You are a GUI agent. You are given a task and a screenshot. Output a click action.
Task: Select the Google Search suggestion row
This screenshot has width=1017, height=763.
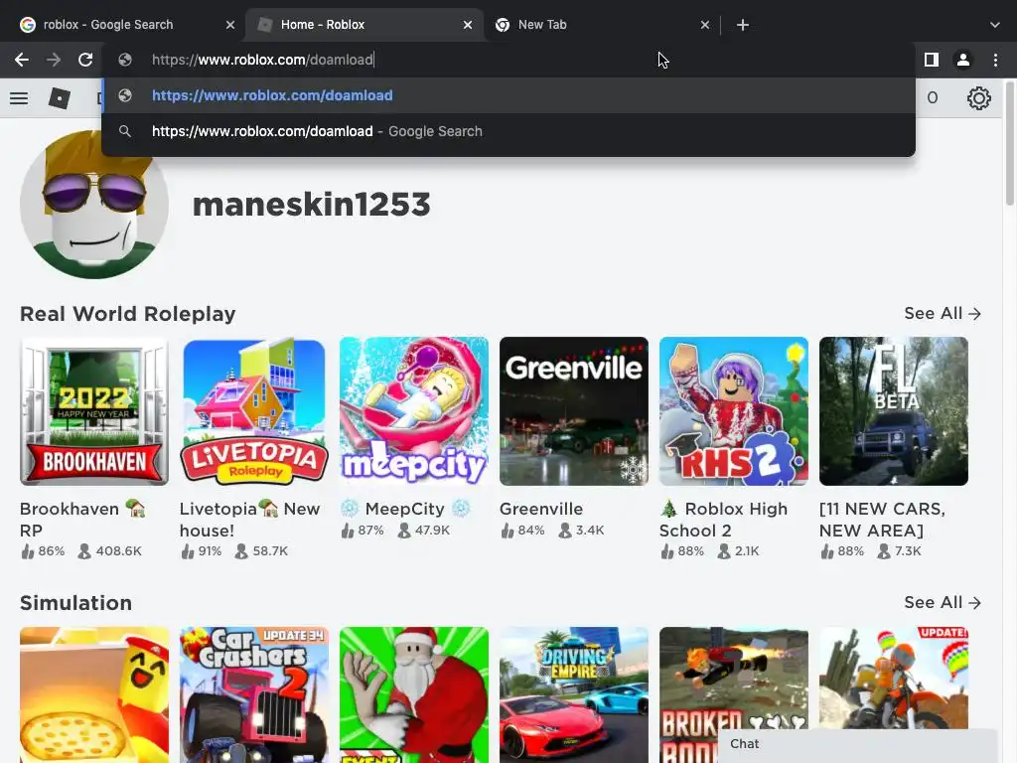point(508,131)
